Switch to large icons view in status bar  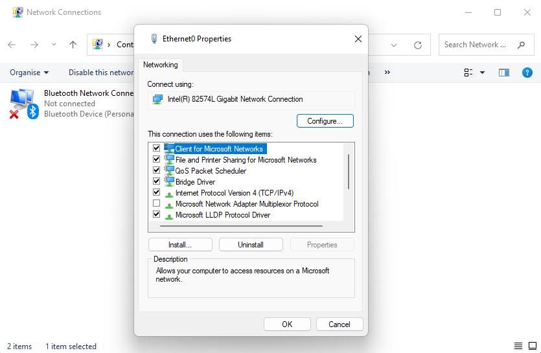(x=533, y=346)
